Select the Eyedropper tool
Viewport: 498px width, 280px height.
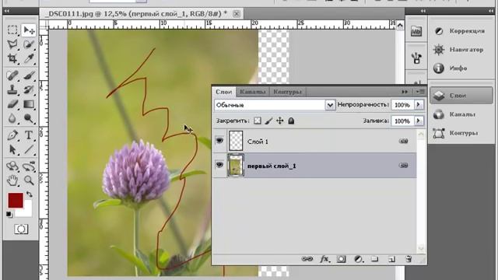click(29, 58)
